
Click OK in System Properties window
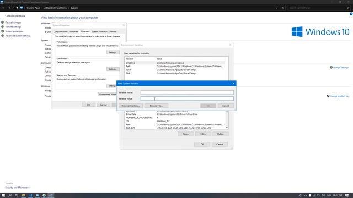click(88, 105)
